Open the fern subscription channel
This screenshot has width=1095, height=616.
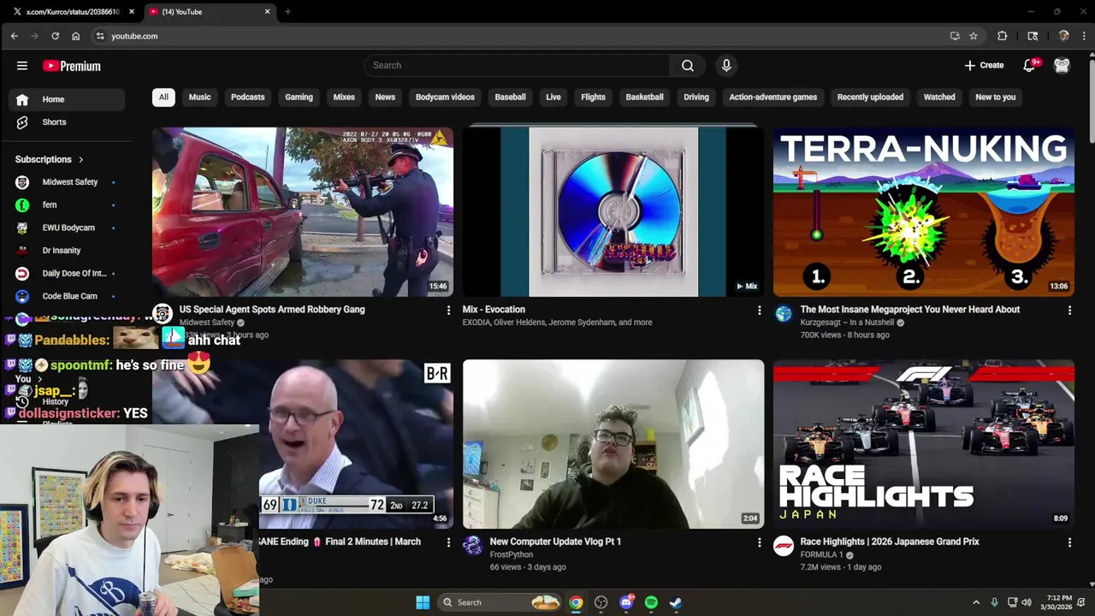[x=66, y=205]
